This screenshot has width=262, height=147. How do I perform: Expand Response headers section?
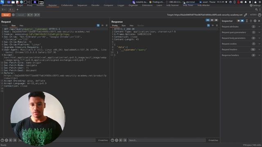[241, 55]
